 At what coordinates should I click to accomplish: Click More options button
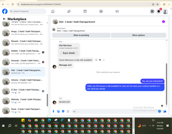pyautogui.click(x=139, y=35)
